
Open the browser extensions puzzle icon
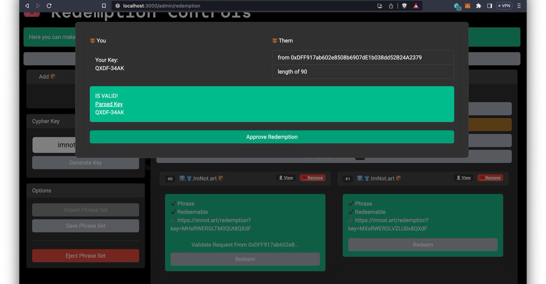[479, 6]
